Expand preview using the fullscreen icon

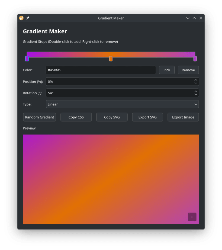pyautogui.click(x=192, y=217)
